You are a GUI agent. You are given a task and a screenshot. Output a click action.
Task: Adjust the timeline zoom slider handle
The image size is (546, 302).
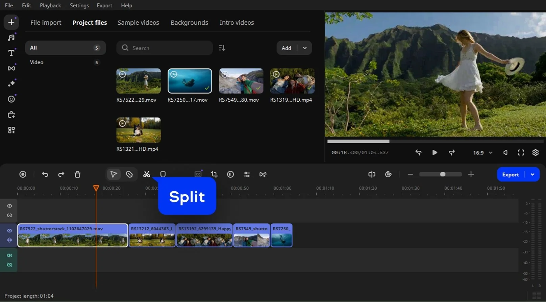click(443, 174)
